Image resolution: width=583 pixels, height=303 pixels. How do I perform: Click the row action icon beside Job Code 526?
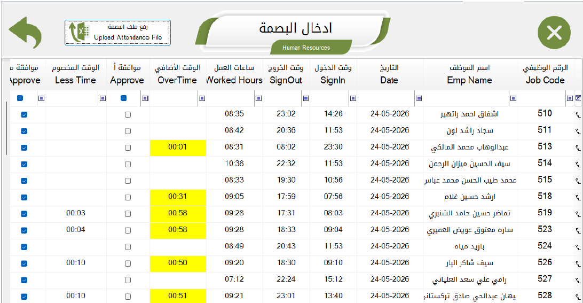[578, 264]
